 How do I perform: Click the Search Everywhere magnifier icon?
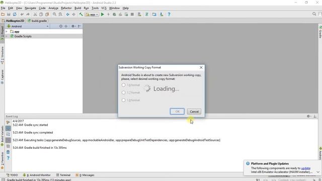(x=314, y=14)
